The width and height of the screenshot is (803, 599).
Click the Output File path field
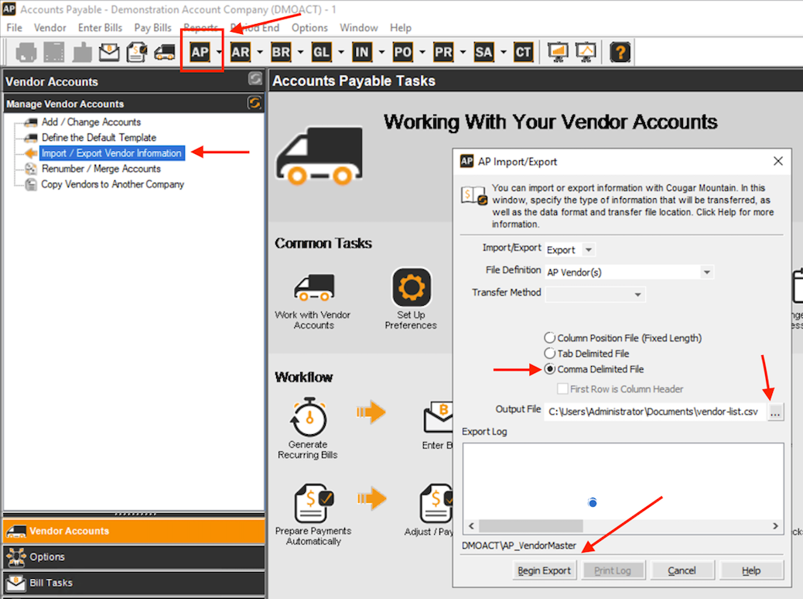(655, 412)
